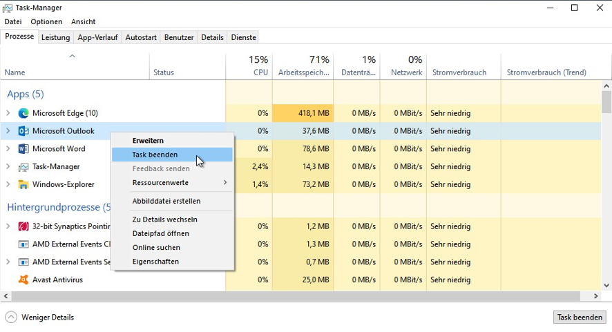Choose Task beenden in the context menu
This screenshot has width=612, height=332.
click(x=172, y=155)
